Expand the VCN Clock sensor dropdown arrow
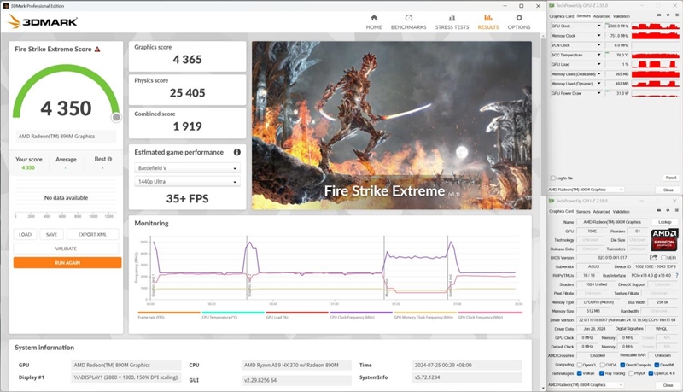683x392 pixels. click(599, 45)
